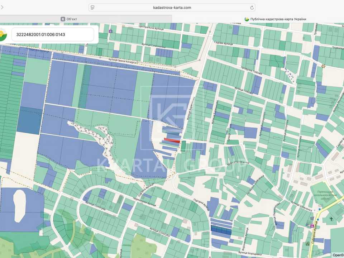
Task: Open the OpenStreetMap attribution link
Action: [338, 255]
